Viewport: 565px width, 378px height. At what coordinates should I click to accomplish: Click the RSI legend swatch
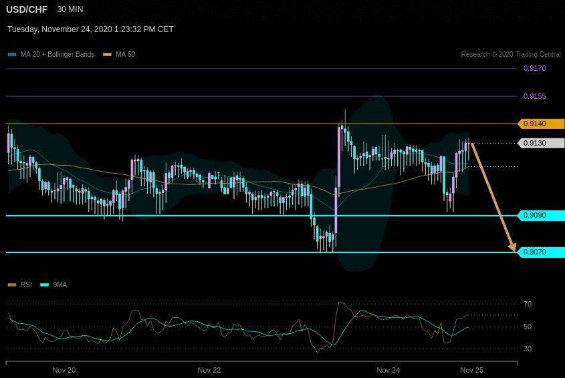point(12,285)
